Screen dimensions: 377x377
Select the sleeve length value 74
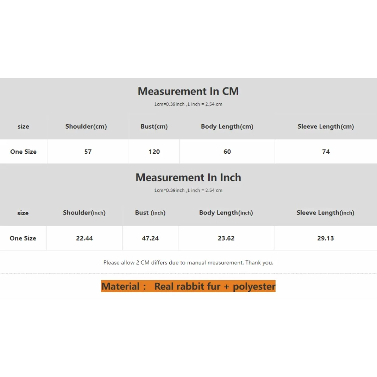[326, 152]
